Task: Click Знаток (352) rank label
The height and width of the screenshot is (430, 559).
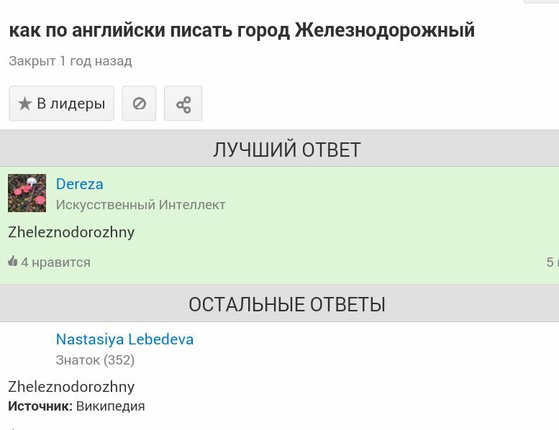Action: [x=95, y=360]
